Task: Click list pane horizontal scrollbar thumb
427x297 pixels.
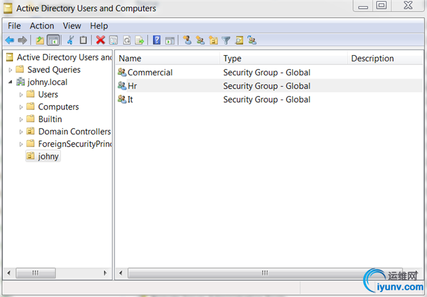Action: tap(265, 273)
